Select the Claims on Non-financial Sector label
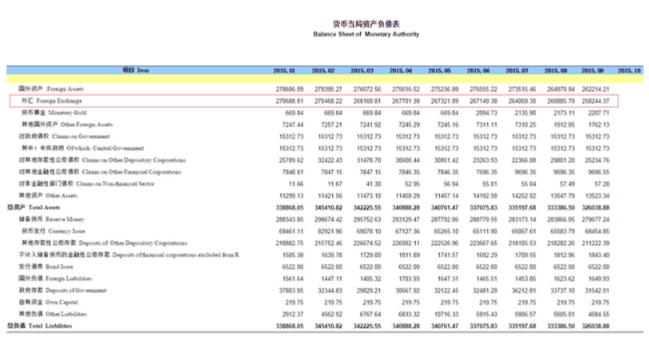 (x=79, y=183)
